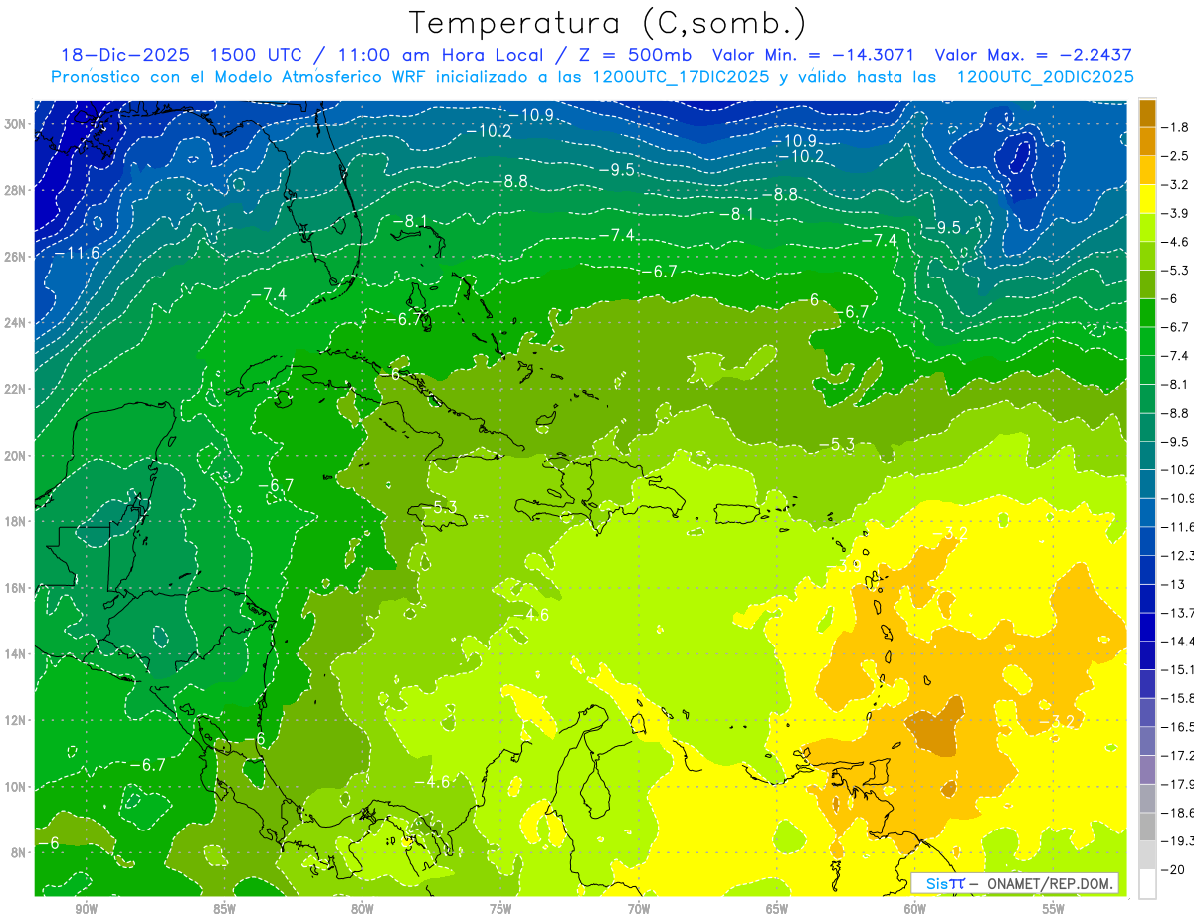Click the '60W' longitude axis label
This screenshot has height=922, width=1194.
click(x=915, y=909)
